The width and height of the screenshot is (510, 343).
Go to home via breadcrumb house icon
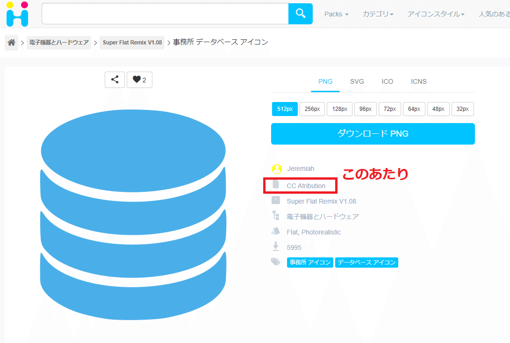point(12,43)
